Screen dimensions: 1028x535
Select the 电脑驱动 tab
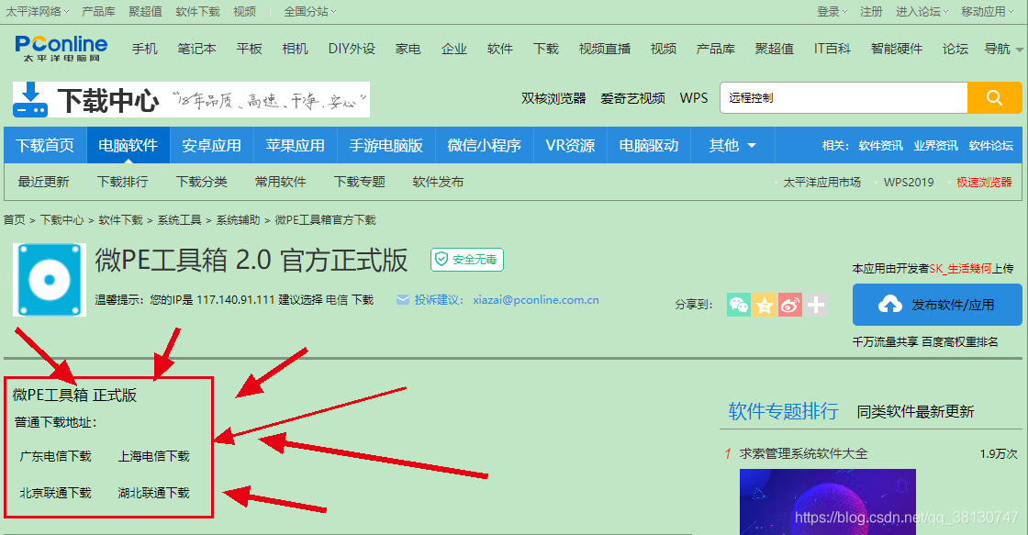point(648,146)
